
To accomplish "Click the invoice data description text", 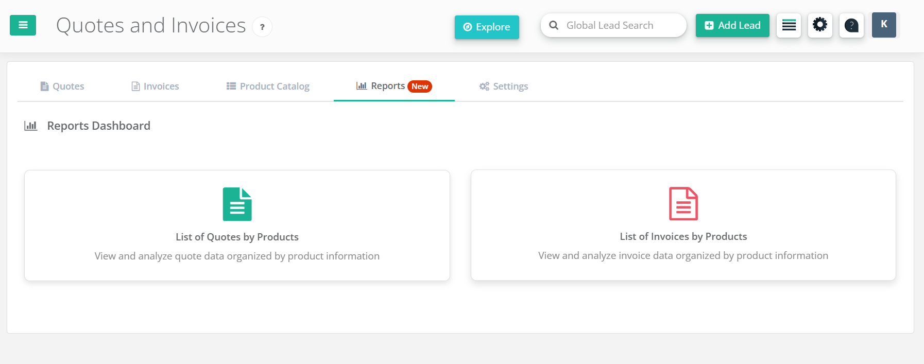I will (x=683, y=255).
